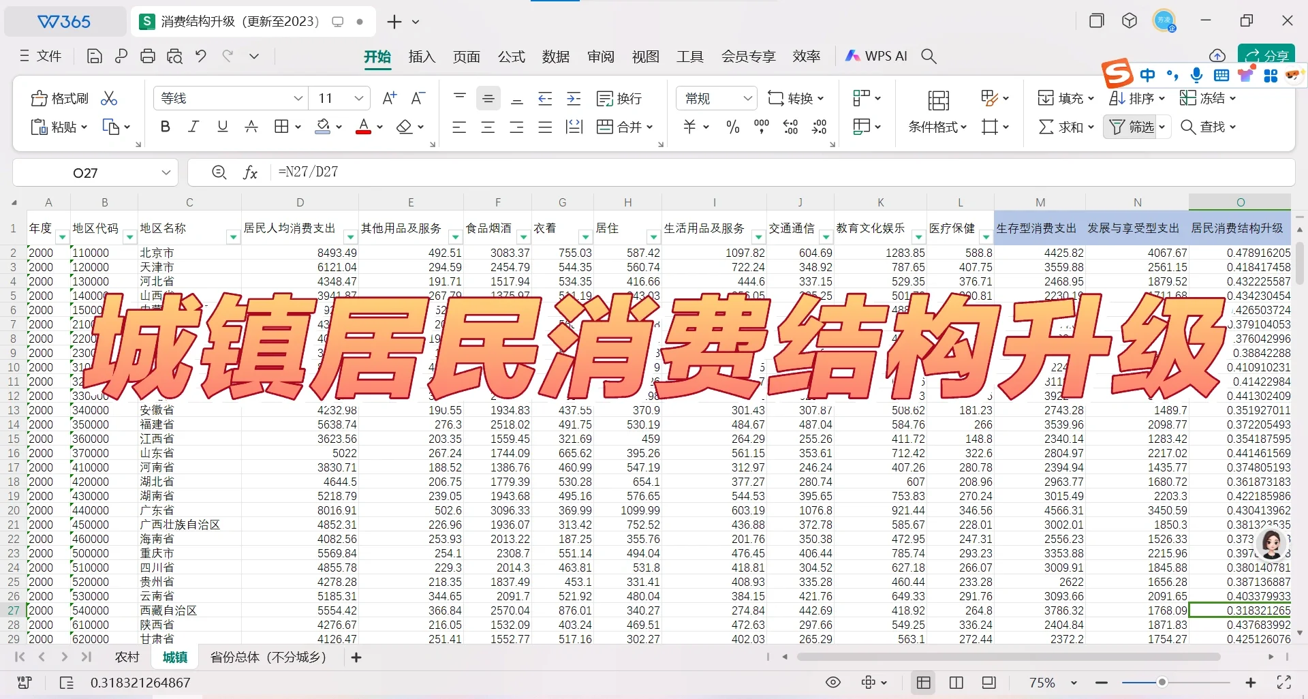Switch to the 公式 ribbon tab
Viewport: 1308px width, 699px height.
pos(511,57)
